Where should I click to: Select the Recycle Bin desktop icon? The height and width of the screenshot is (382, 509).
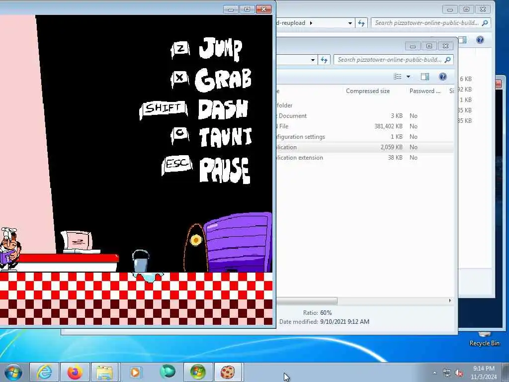484,339
